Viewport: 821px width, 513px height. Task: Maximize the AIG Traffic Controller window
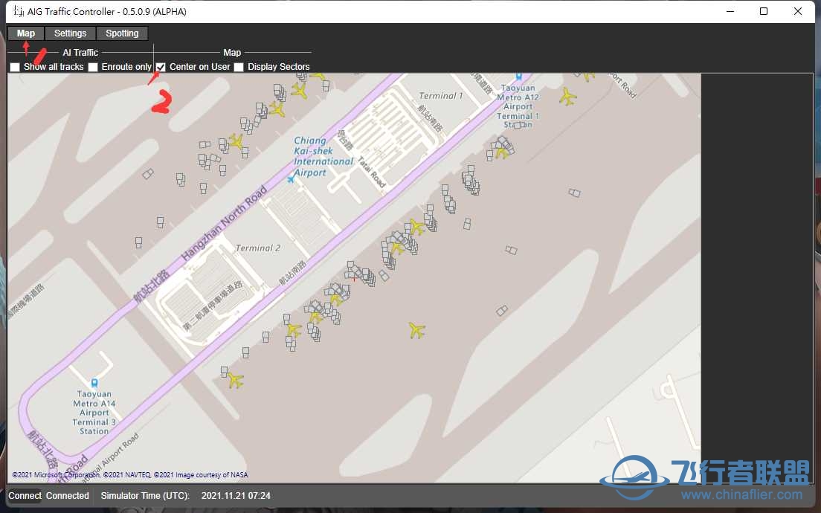tap(764, 11)
